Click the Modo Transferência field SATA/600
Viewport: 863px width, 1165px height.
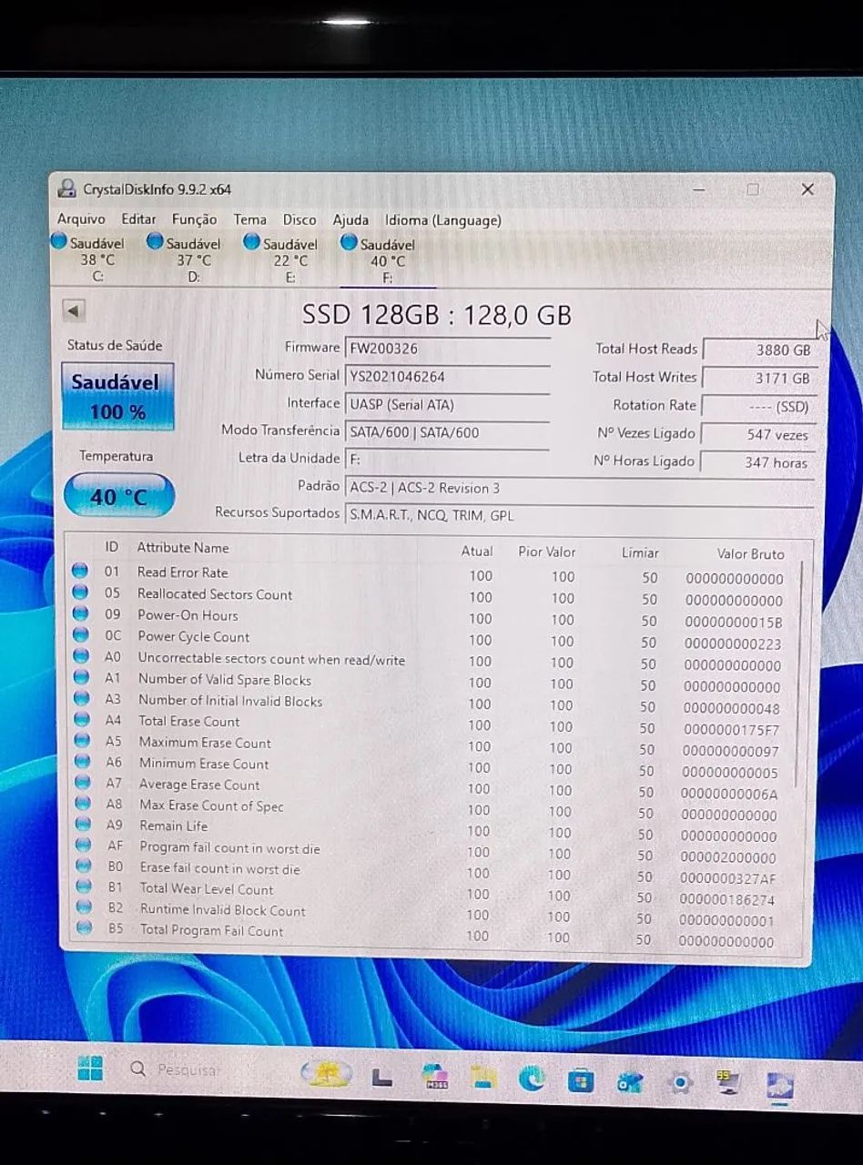point(448,432)
